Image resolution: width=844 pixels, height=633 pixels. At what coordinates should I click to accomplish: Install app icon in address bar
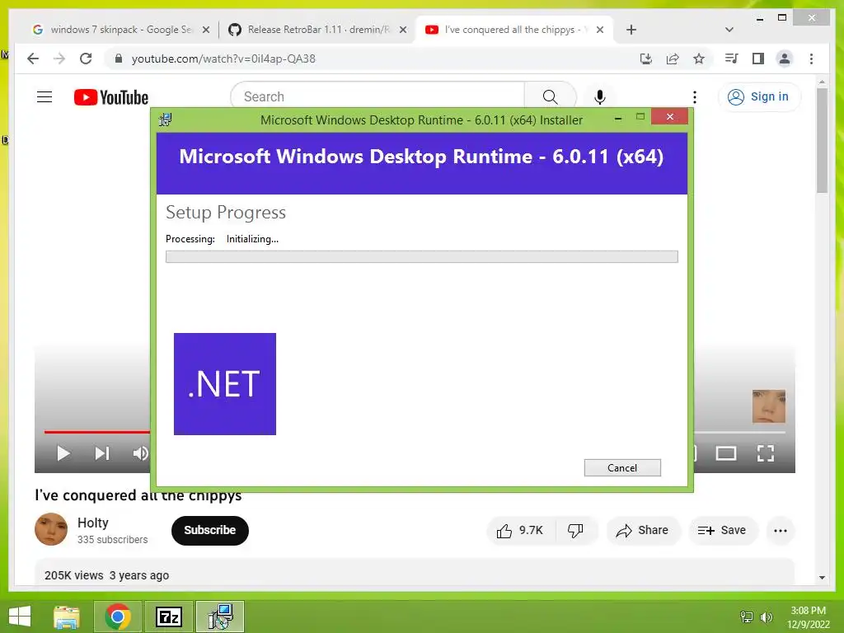click(x=646, y=59)
